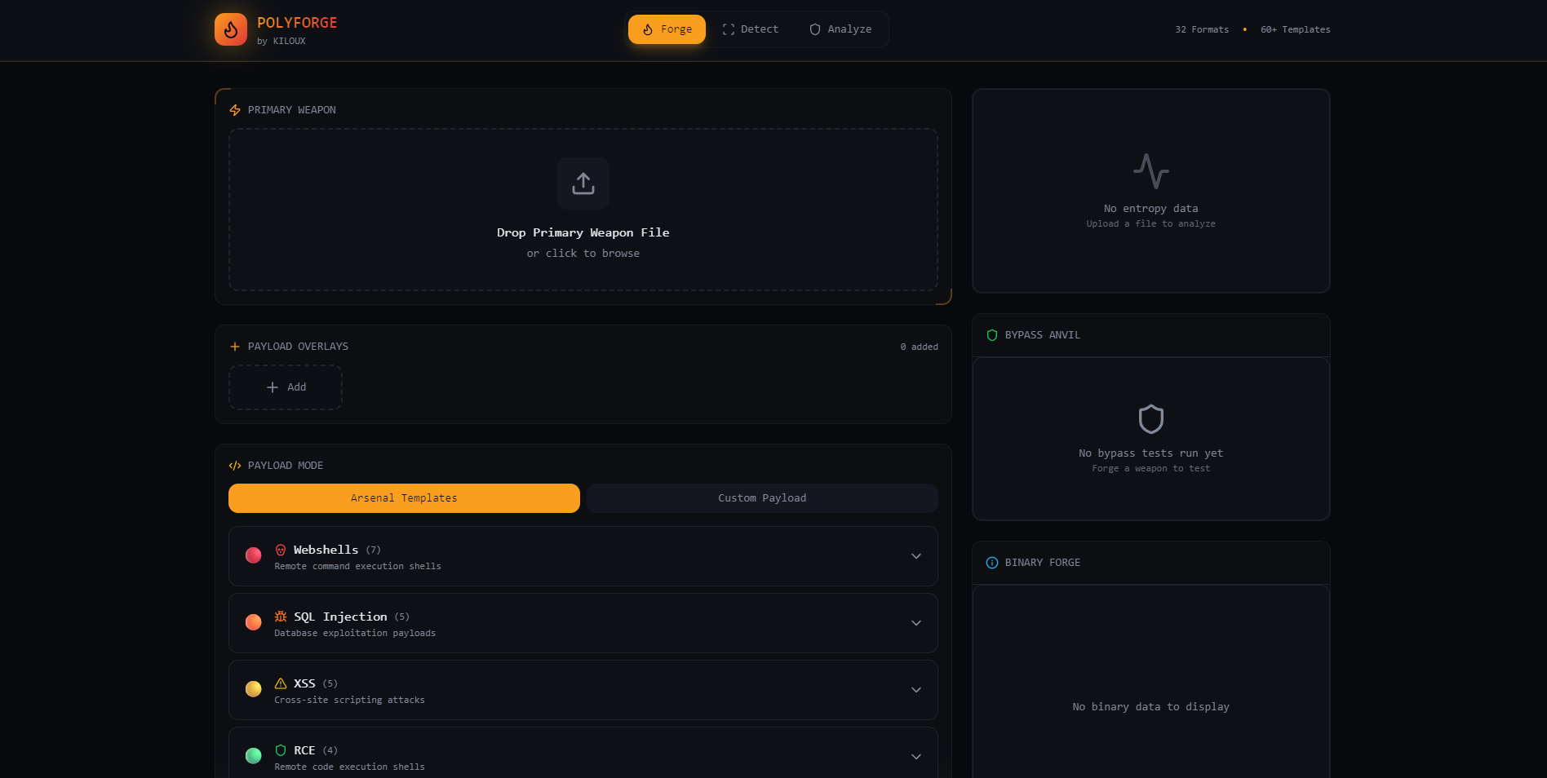
Task: Switch to the Detect tab
Action: pos(749,29)
